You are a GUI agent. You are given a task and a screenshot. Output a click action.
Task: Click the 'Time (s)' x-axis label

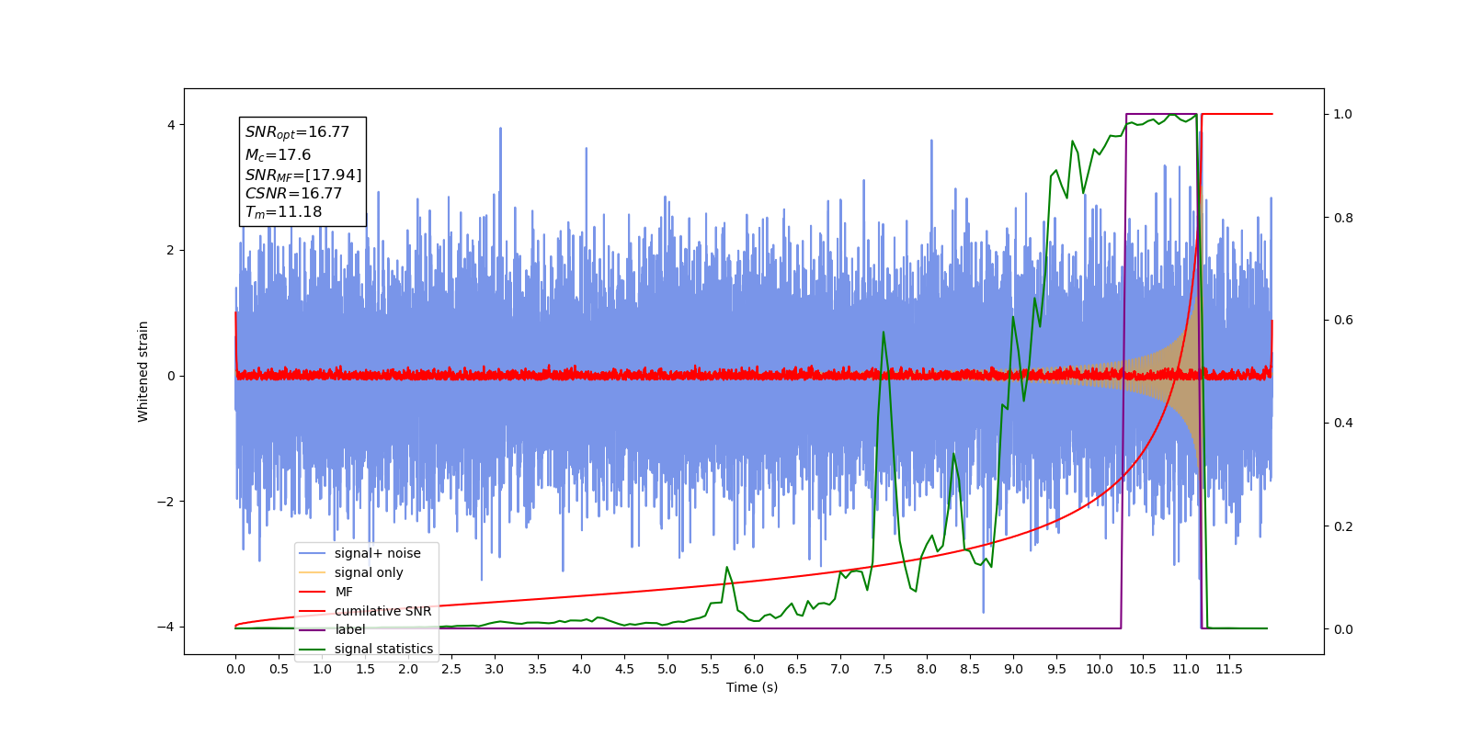coord(752,687)
